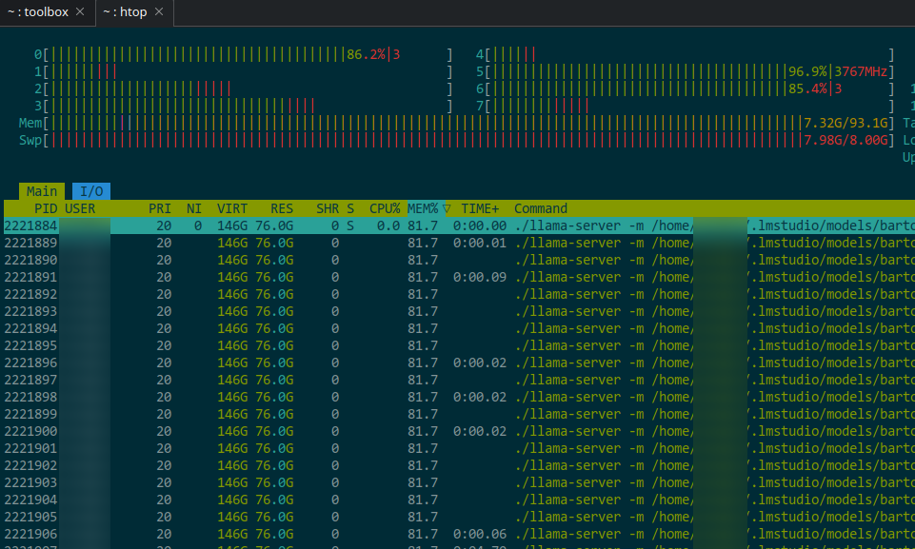The image size is (915, 549).
Task: Select process row with PID 2221903
Action: point(459,482)
